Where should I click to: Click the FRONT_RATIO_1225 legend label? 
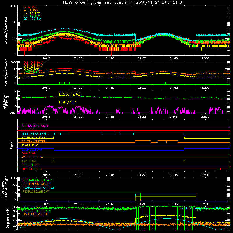[38, 211]
